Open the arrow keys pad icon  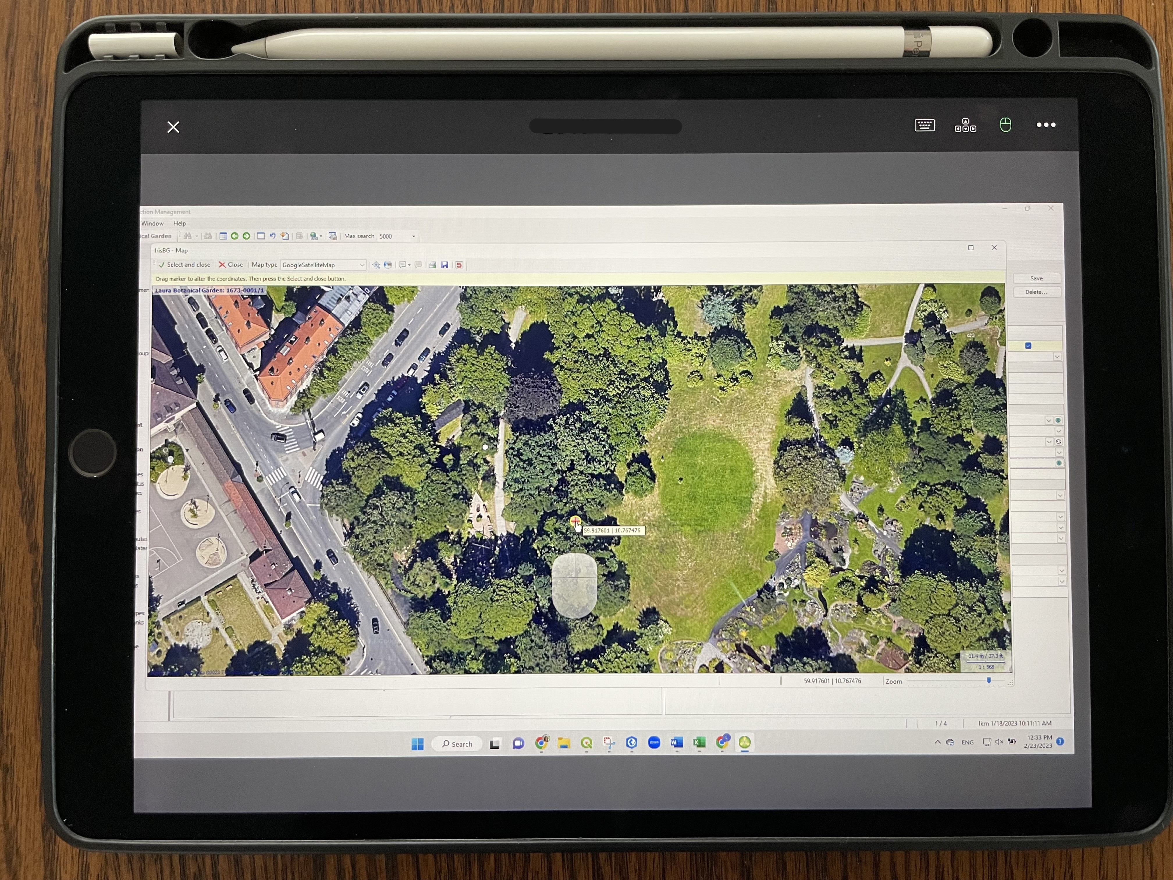(x=965, y=125)
